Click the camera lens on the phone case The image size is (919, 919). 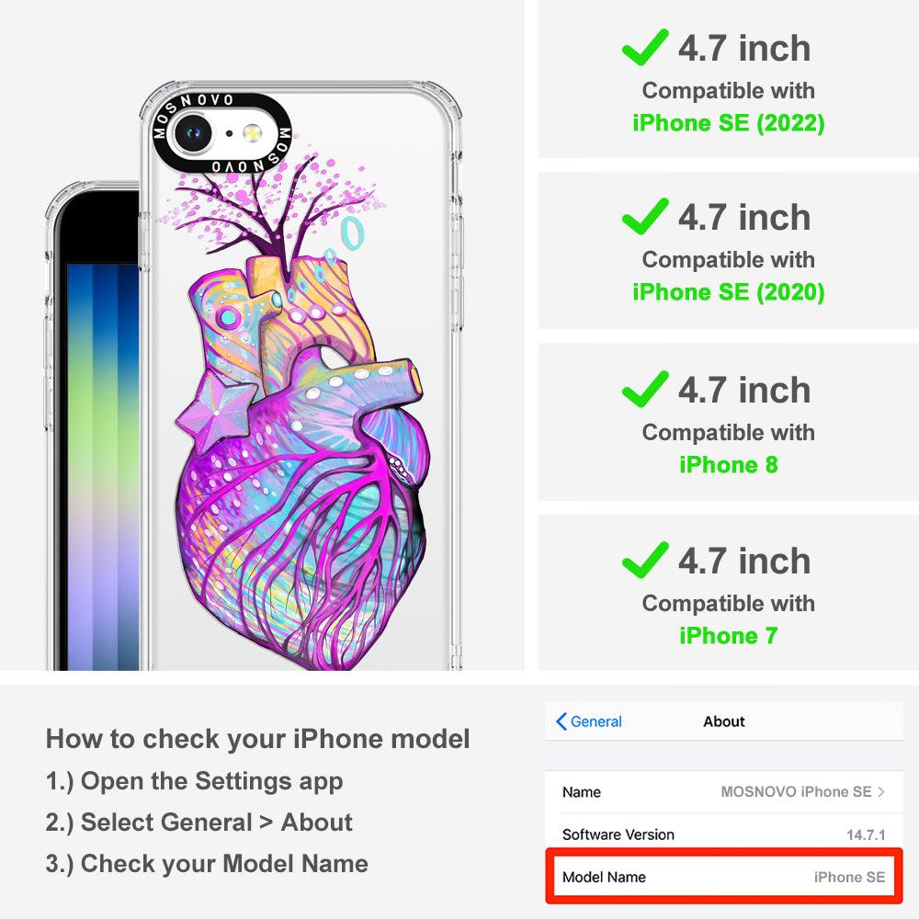[x=192, y=133]
